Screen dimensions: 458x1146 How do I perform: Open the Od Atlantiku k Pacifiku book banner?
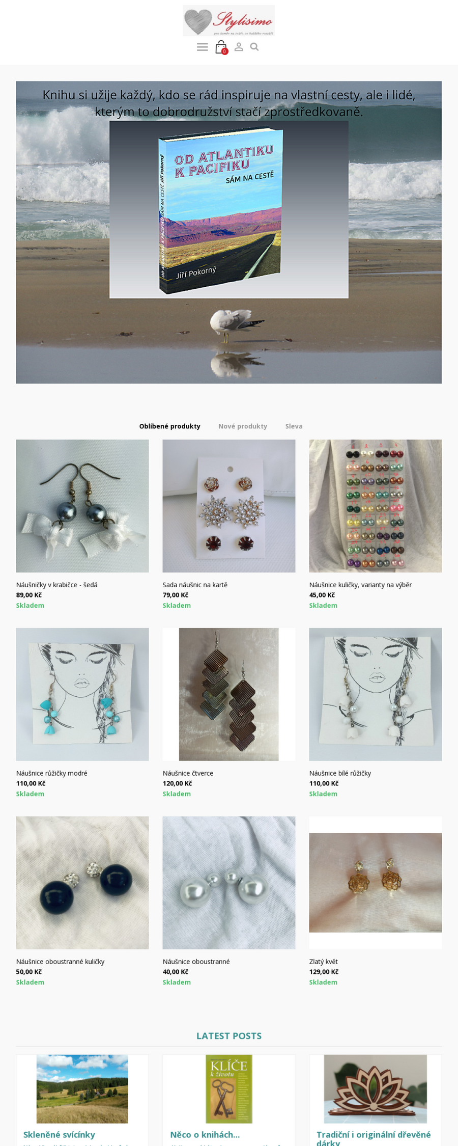(x=229, y=232)
